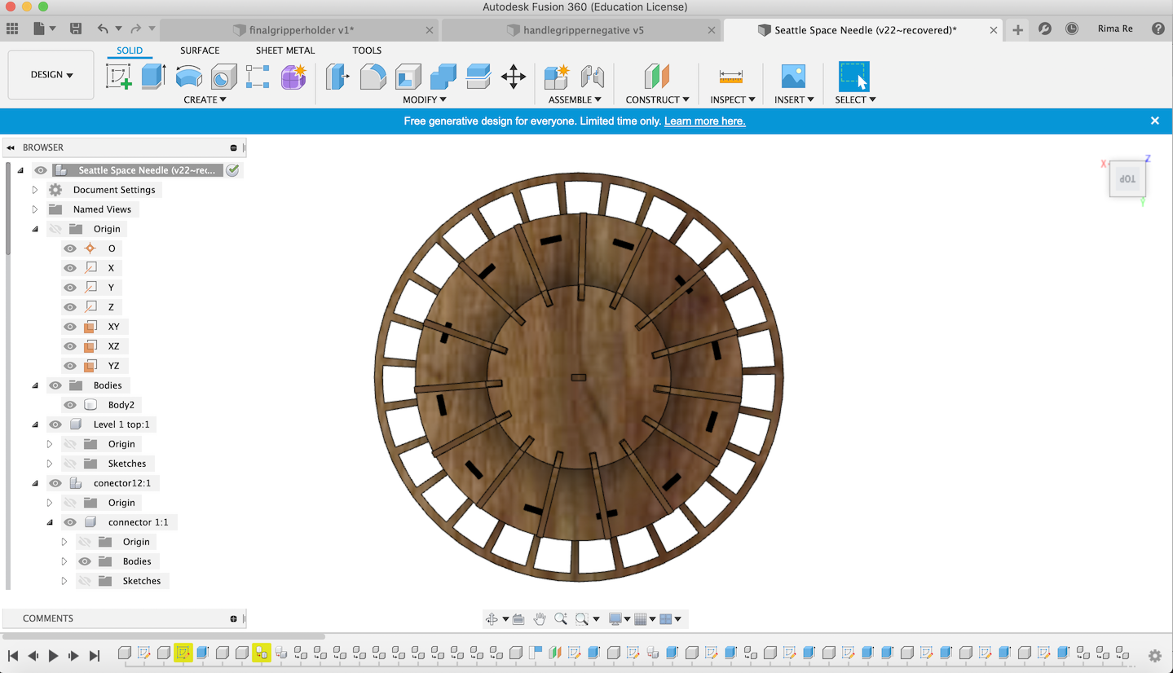1173x673 pixels.
Task: Click the Save disk icon
Action: click(76, 29)
